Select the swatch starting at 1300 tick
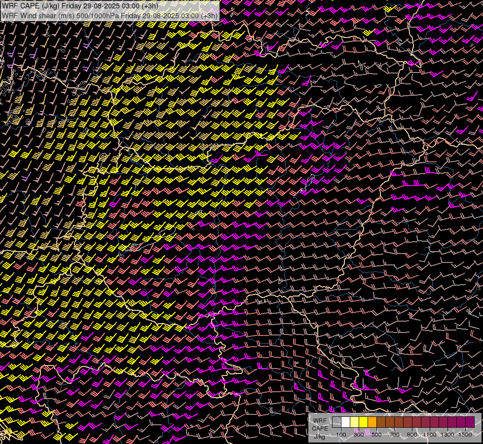 click(452, 422)
